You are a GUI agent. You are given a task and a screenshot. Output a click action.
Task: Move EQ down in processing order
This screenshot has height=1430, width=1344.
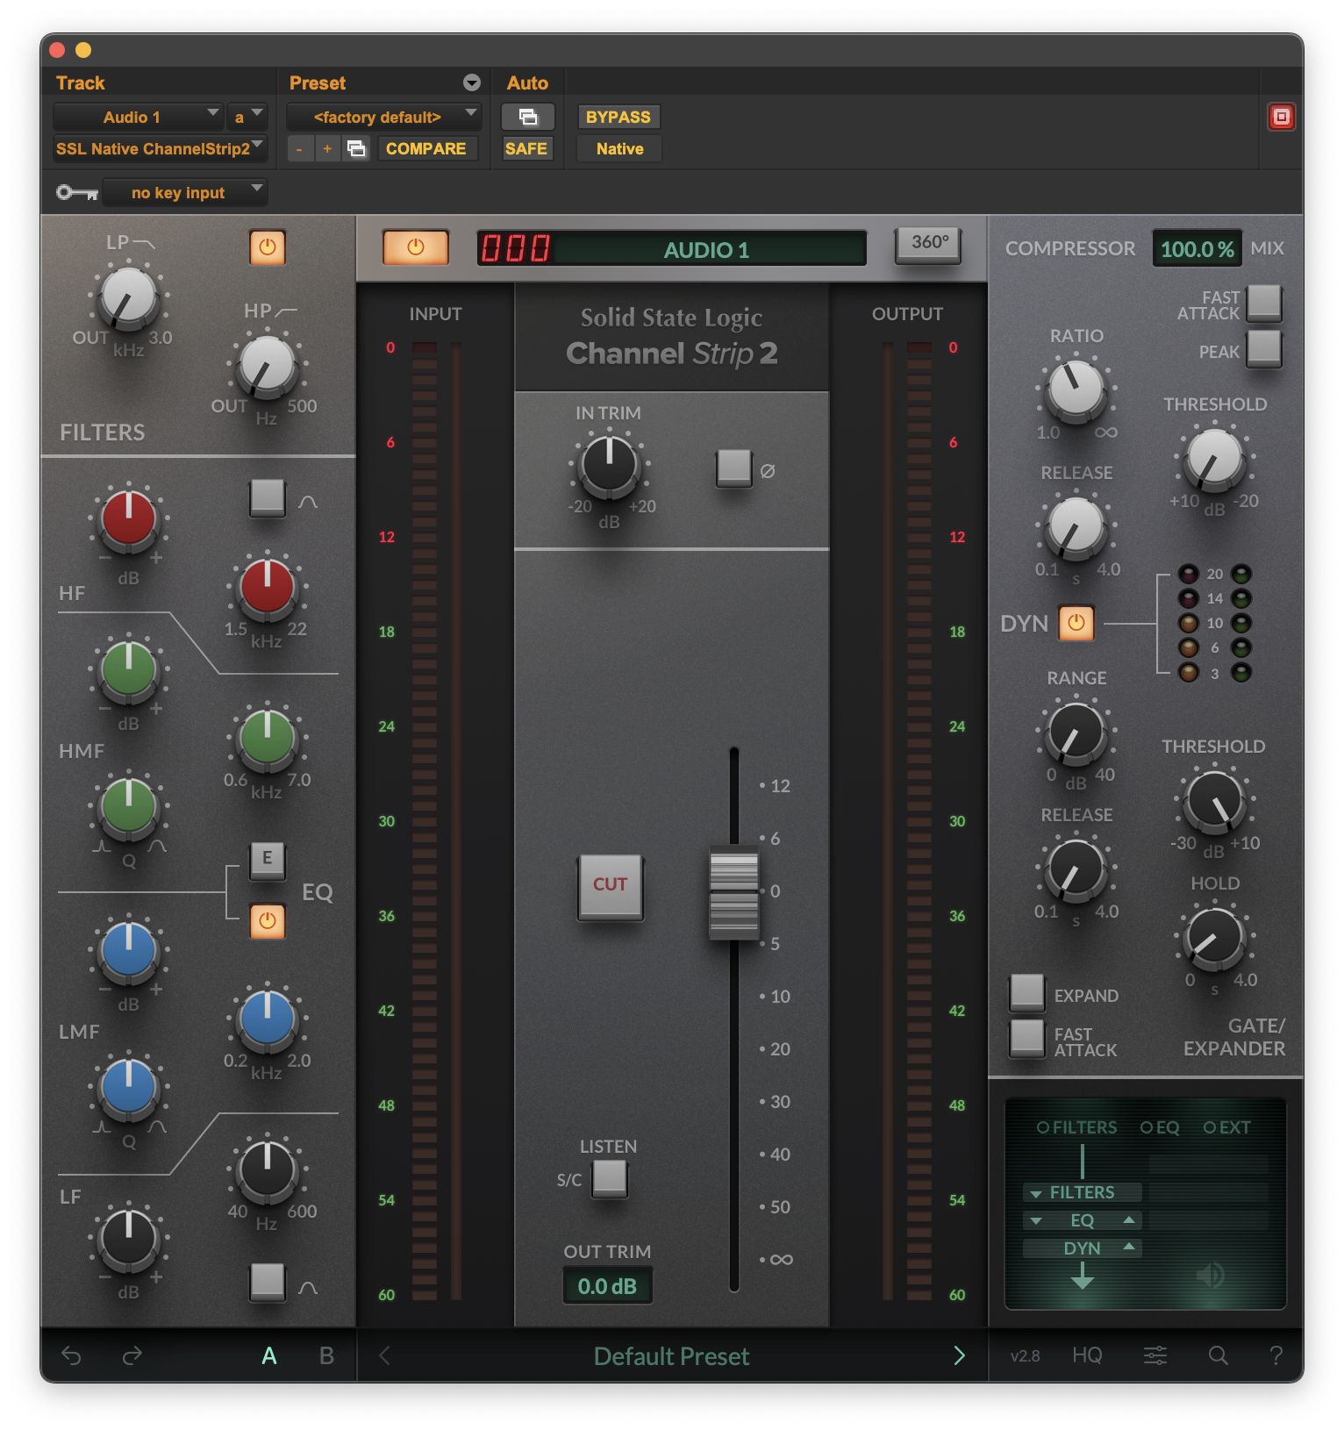click(x=1036, y=1220)
